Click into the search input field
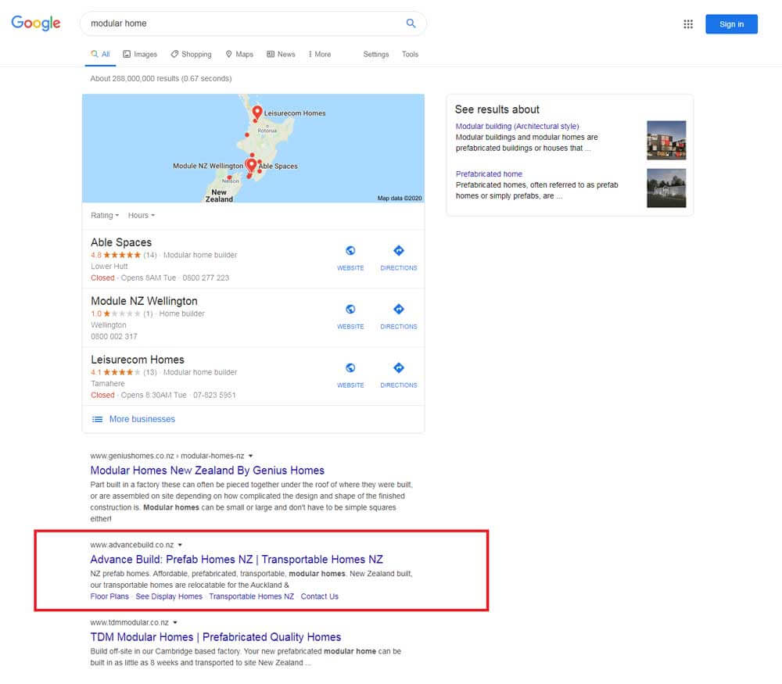The height and width of the screenshot is (684, 782). pos(242,23)
